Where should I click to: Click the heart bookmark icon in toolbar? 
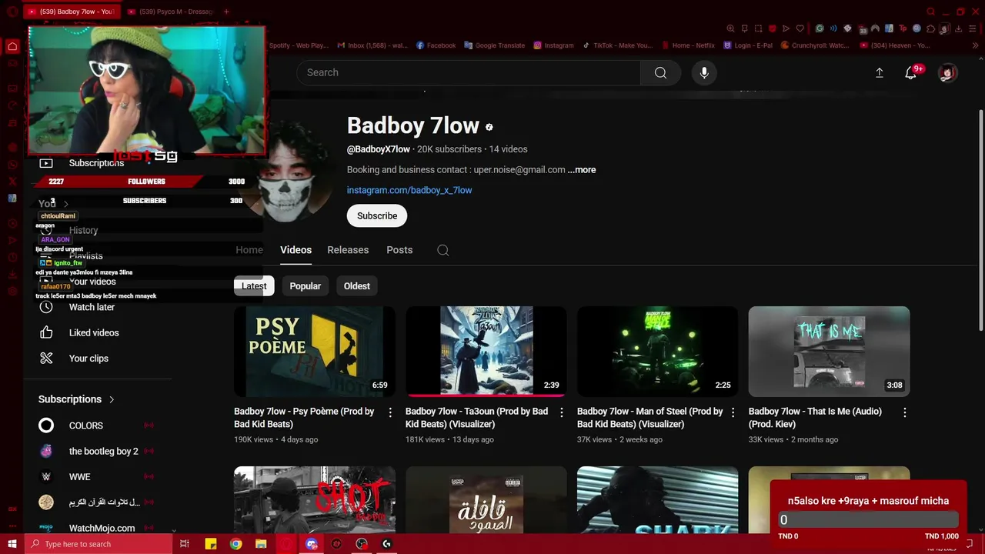800,28
